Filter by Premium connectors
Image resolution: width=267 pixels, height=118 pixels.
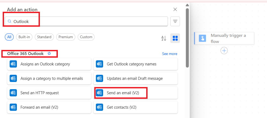tap(66, 37)
